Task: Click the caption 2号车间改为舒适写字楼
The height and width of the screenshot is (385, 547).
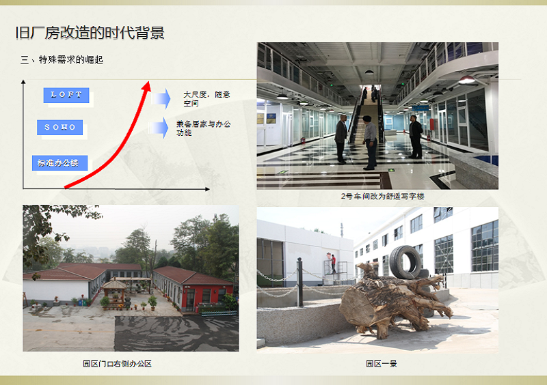Action: (377, 197)
